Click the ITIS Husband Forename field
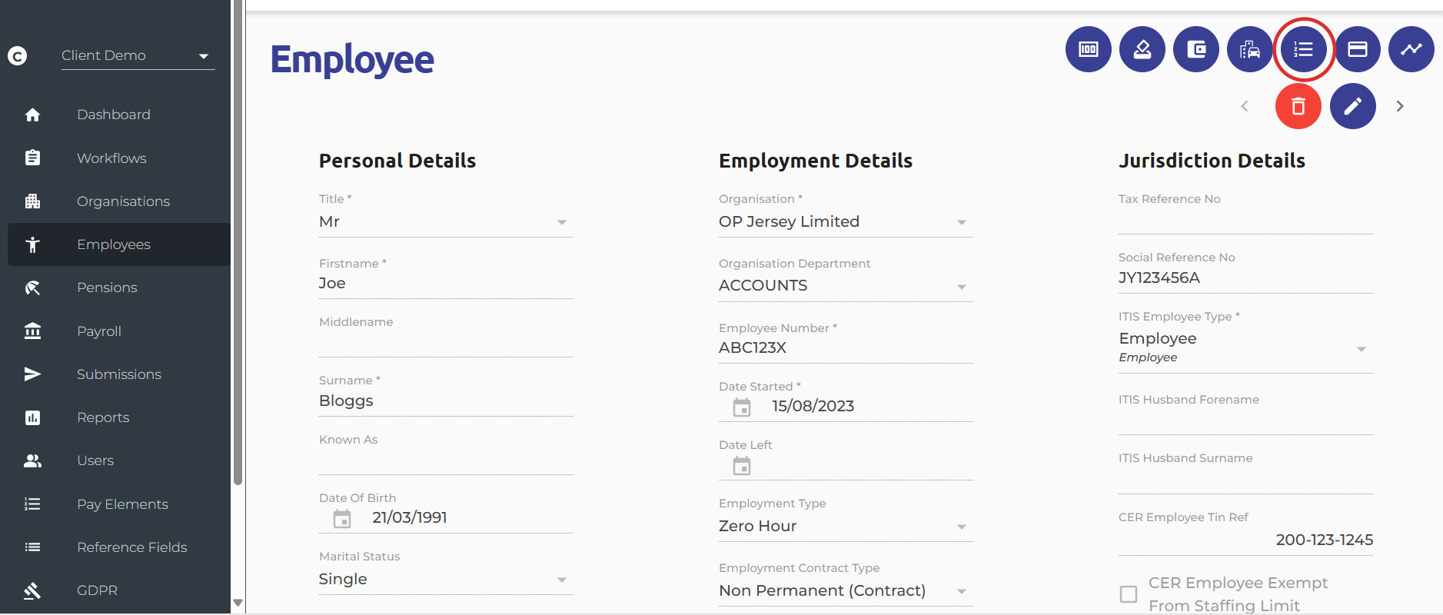The image size is (1443, 615). [x=1245, y=421]
